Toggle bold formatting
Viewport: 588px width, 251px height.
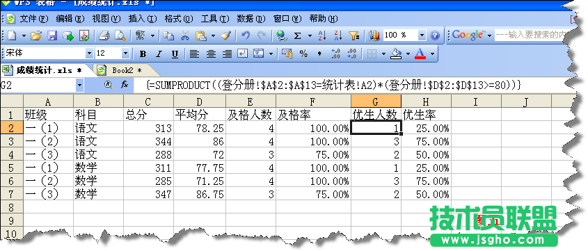pos(143,54)
